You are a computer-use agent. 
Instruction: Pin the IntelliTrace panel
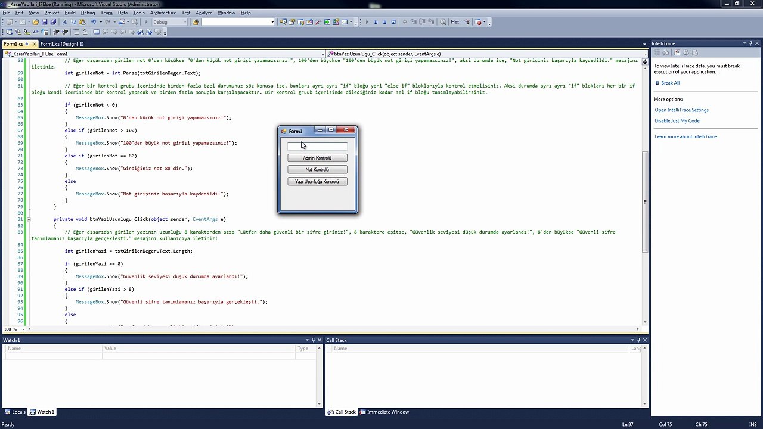(x=752, y=43)
